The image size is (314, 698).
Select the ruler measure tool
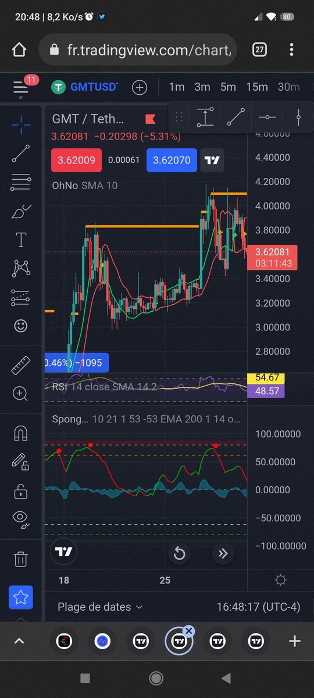click(21, 365)
